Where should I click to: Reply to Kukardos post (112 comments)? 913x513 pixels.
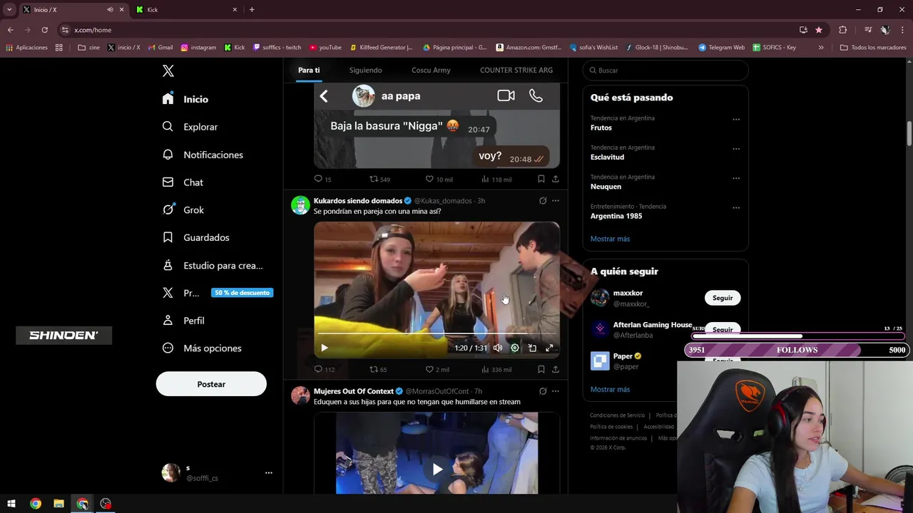coord(325,369)
